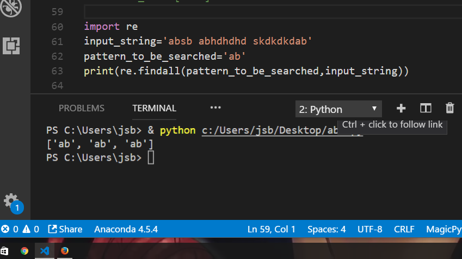Click the Manage gear icon
Screen dimensions: 462x259
[11, 200]
